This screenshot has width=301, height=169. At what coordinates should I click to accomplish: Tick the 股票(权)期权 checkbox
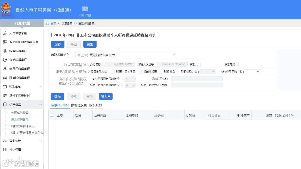click(x=113, y=72)
